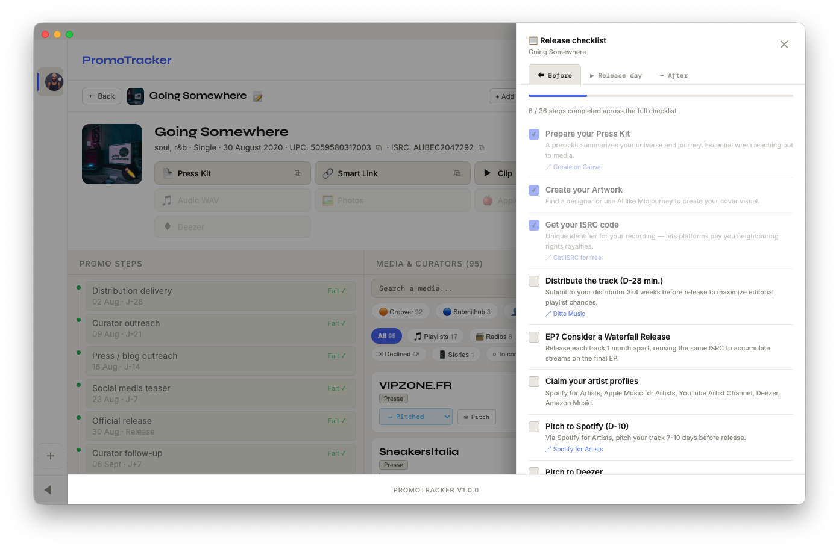Click the copy icon on Smart Link

457,173
